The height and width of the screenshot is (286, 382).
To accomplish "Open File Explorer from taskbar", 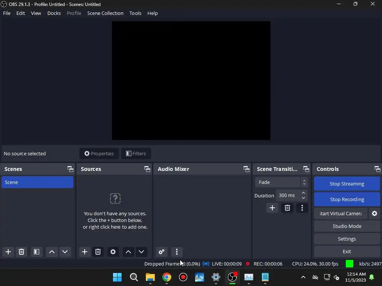I will click(150, 277).
